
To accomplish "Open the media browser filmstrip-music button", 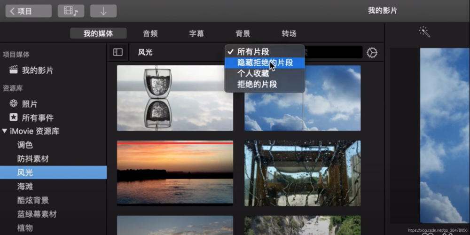I will (x=71, y=11).
